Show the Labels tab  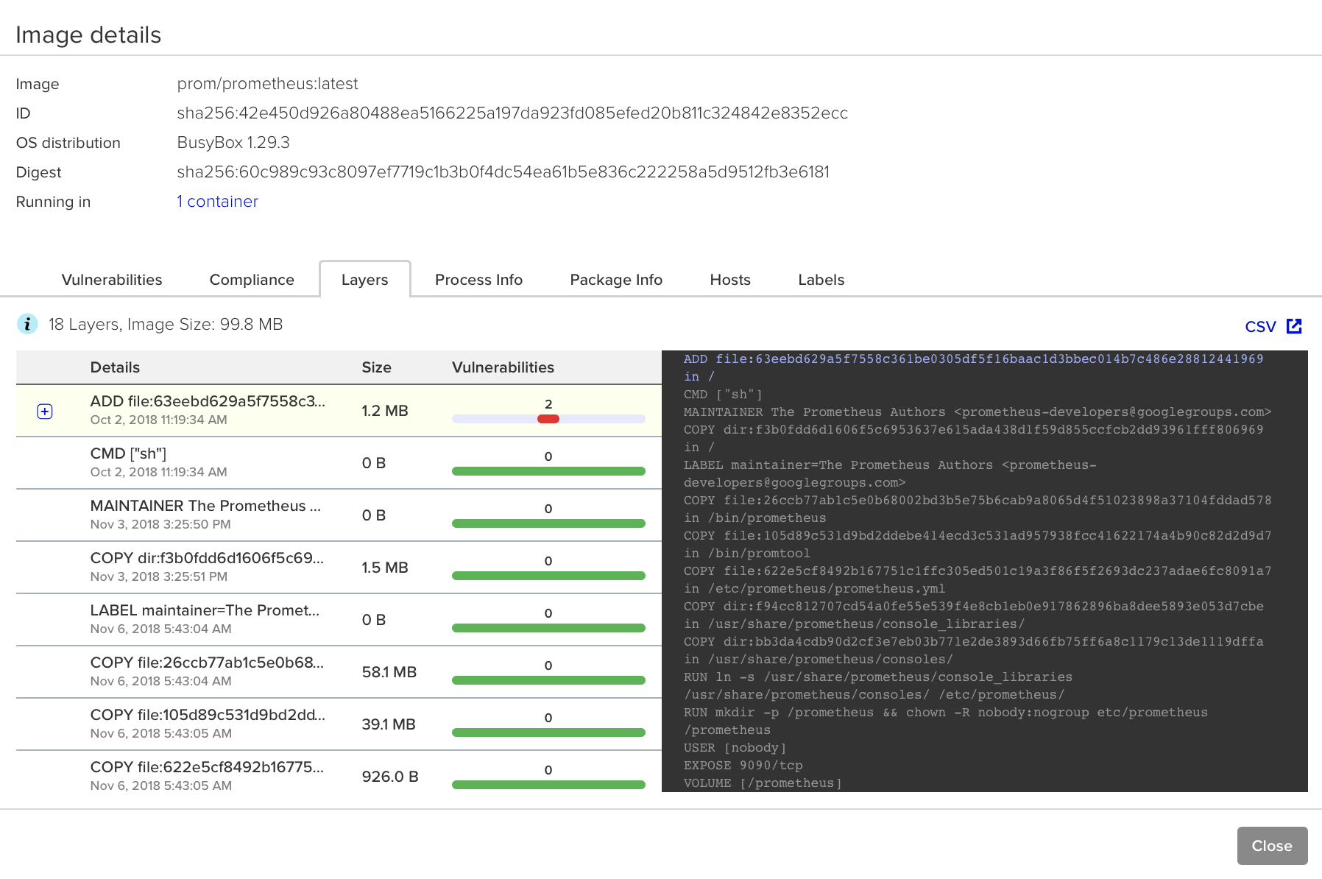[x=821, y=280]
